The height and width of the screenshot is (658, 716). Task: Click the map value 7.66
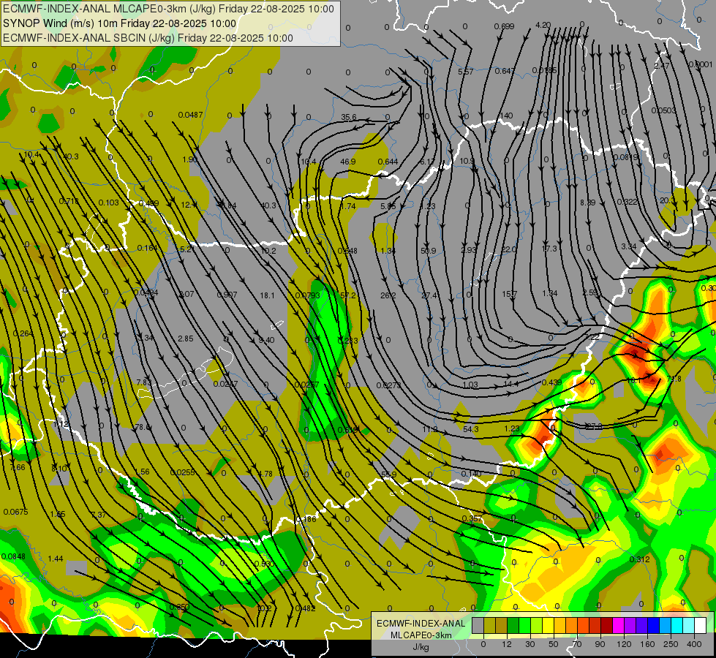click(18, 468)
